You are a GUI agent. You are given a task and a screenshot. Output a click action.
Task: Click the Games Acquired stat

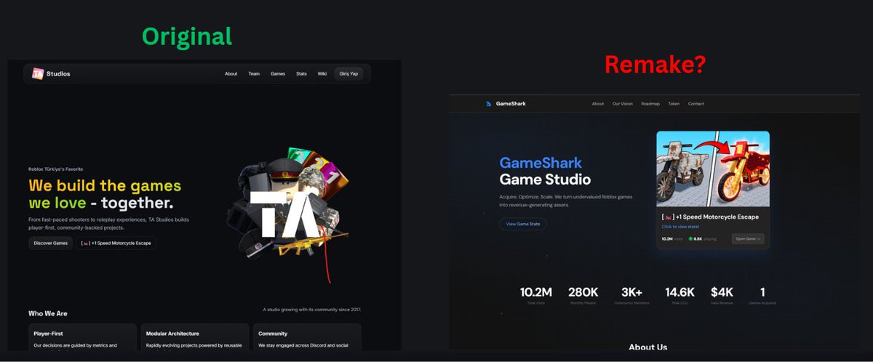click(x=762, y=294)
